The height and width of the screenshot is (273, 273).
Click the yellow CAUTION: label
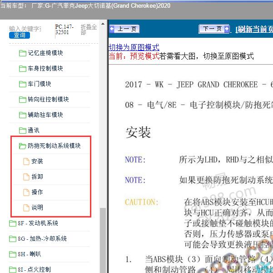pyautogui.click(x=142, y=202)
